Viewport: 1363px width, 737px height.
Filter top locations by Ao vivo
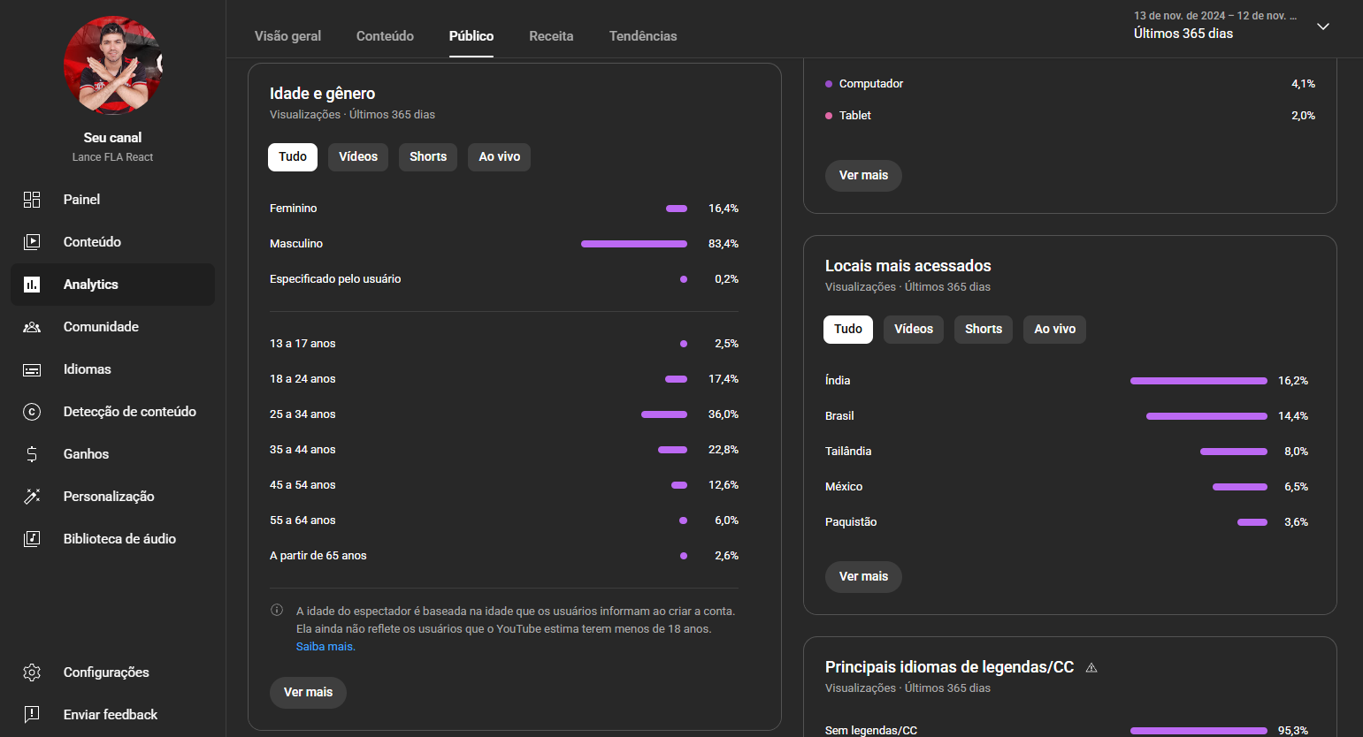(1054, 330)
